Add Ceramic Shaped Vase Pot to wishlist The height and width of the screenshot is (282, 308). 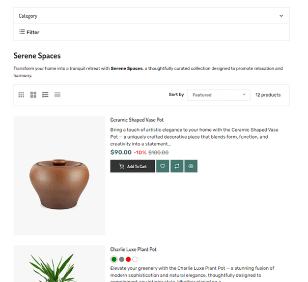click(x=162, y=166)
